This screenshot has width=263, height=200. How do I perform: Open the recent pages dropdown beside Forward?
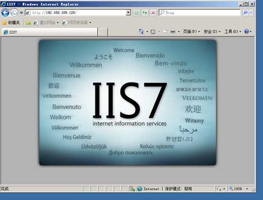[21, 13]
